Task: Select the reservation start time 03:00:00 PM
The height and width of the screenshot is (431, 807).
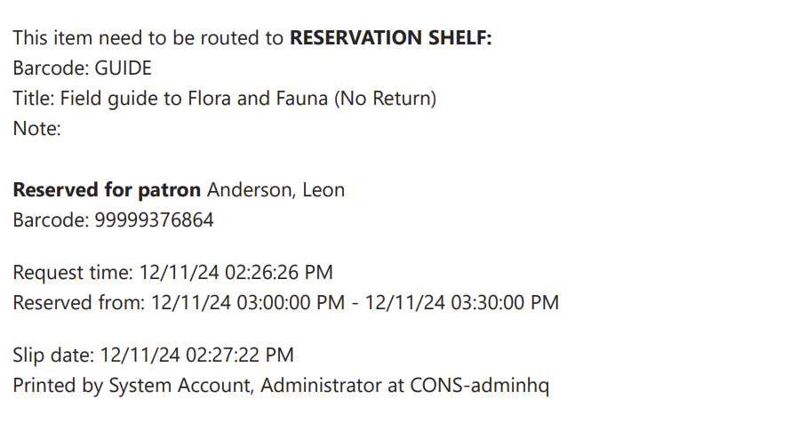Action: pos(247,302)
